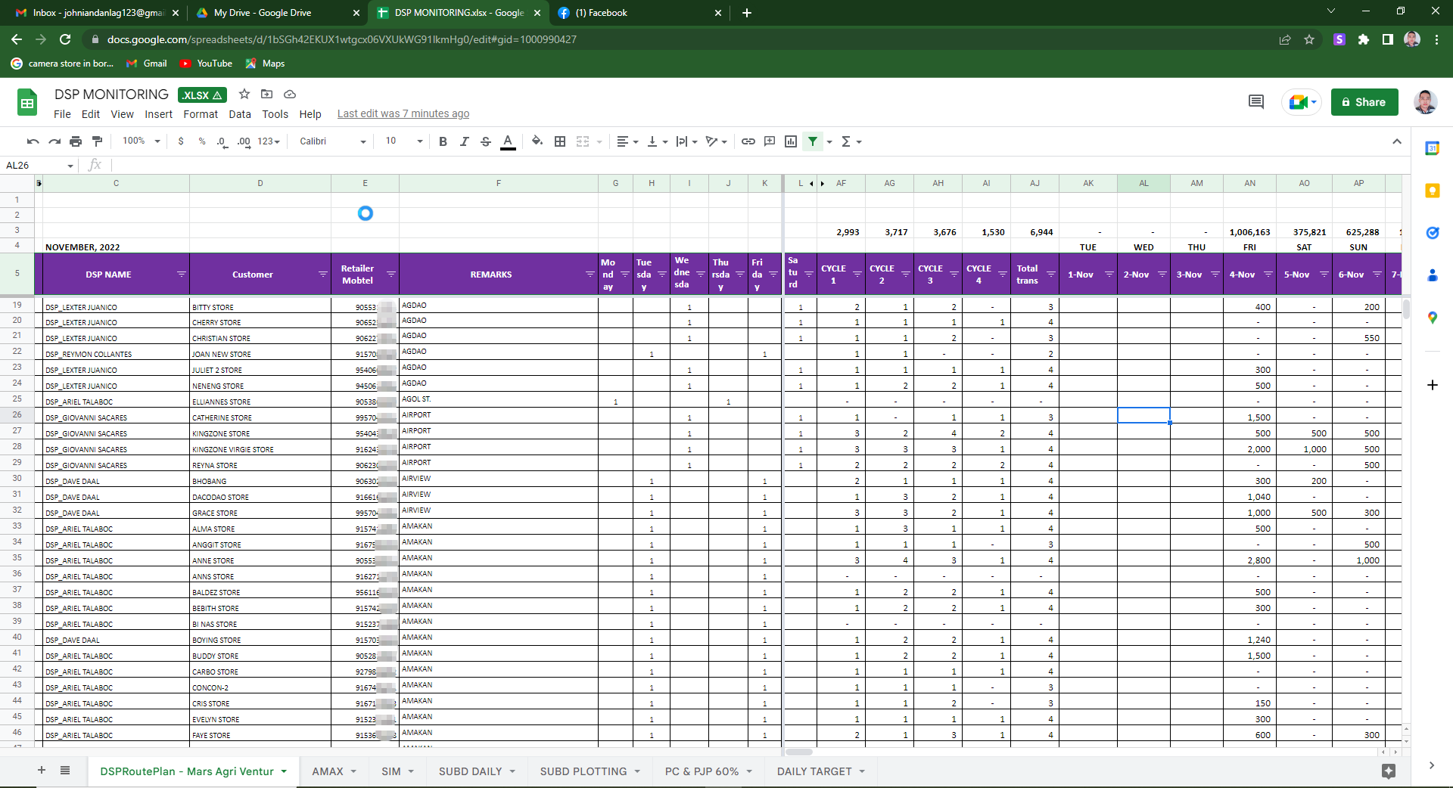Click the insert chart icon
Image resolution: width=1453 pixels, height=788 pixels.
pos(791,141)
